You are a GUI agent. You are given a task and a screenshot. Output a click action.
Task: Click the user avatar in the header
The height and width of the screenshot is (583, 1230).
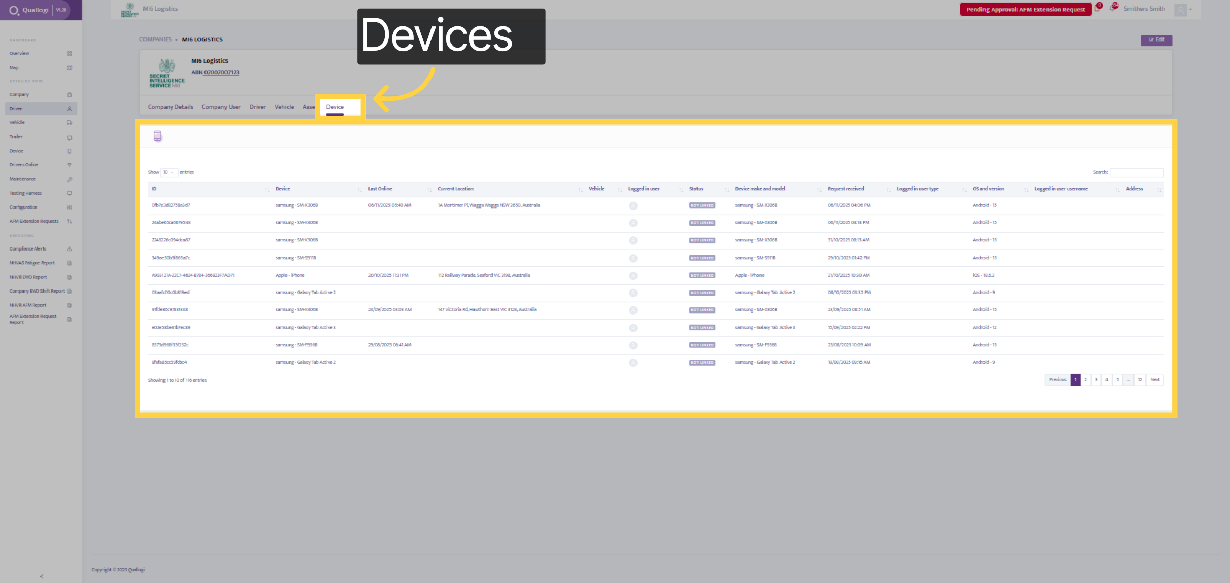1181,10
